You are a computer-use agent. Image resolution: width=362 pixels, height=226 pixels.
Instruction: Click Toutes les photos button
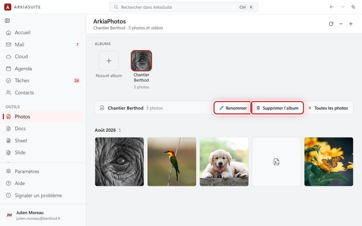coord(328,108)
